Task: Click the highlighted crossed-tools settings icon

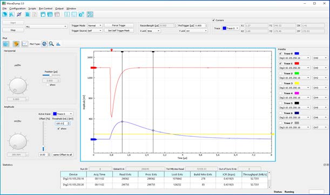Action: point(90,14)
